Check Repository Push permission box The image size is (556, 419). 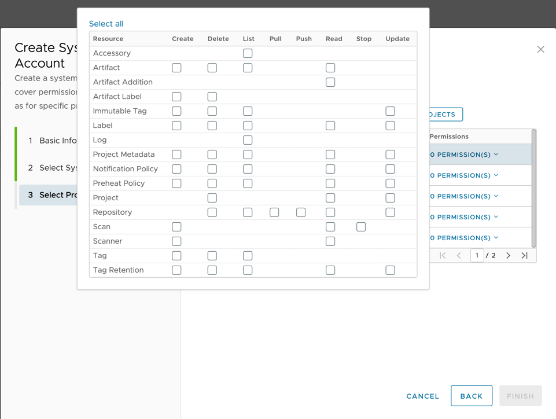[x=301, y=212]
